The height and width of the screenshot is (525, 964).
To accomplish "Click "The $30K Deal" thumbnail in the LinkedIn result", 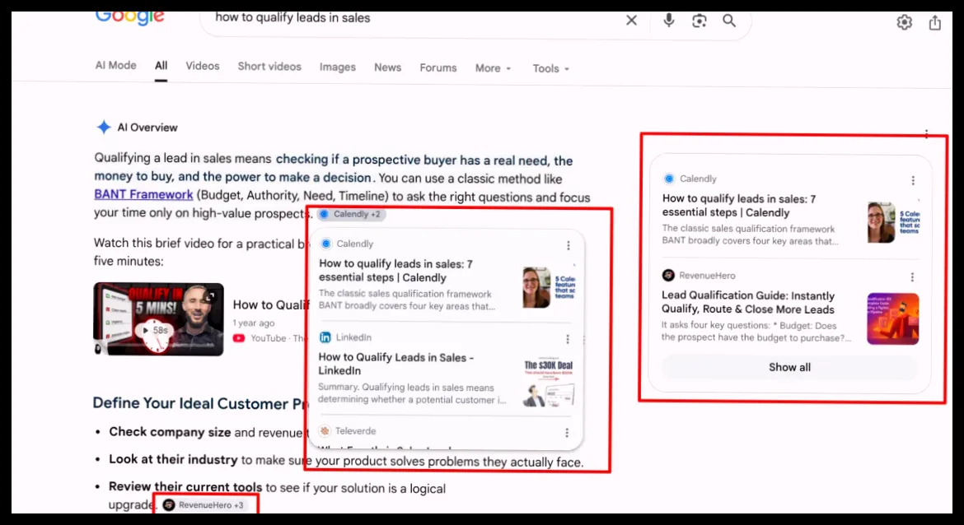I will tap(549, 382).
